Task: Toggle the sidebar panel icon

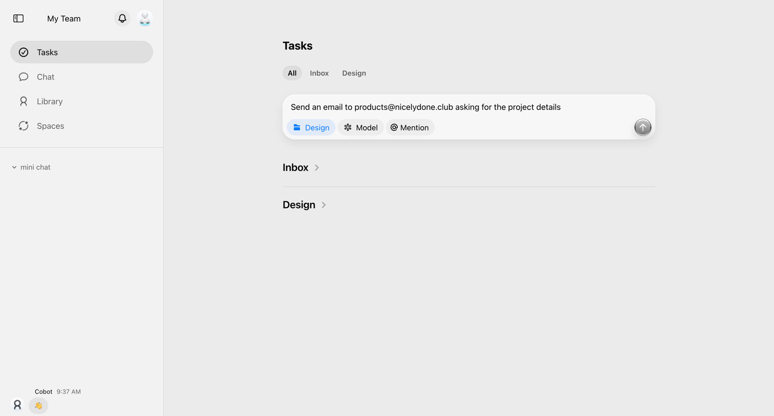Action: (x=18, y=18)
